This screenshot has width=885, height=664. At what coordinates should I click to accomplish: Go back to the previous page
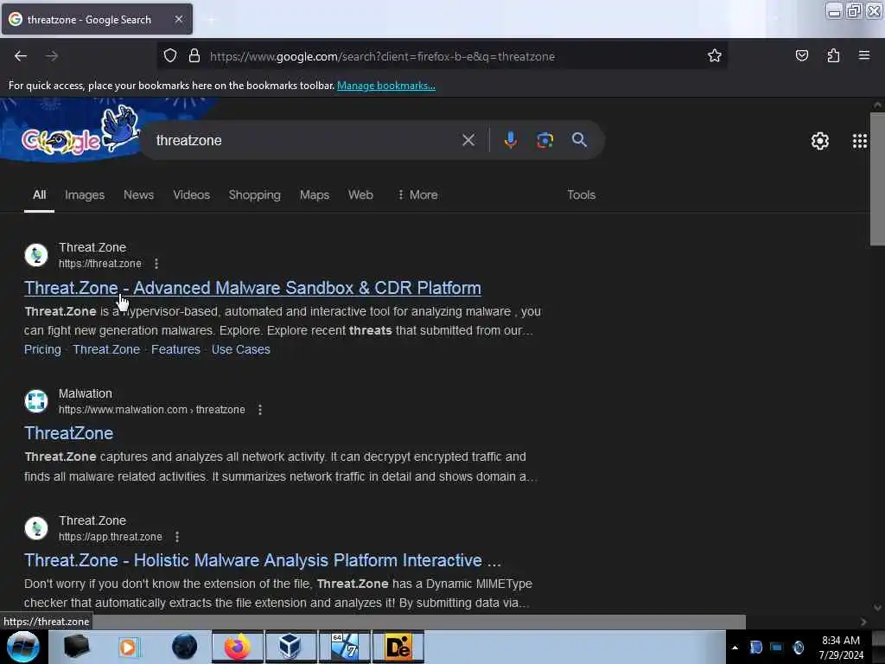click(21, 56)
